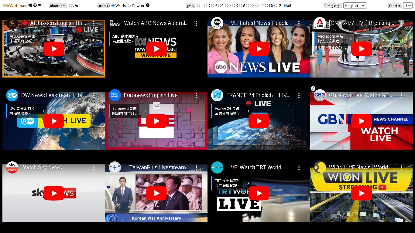
Task: Click the menu button in header
Action: [104, 6]
